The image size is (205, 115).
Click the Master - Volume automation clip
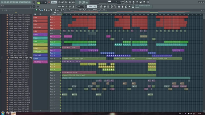pos(126,78)
